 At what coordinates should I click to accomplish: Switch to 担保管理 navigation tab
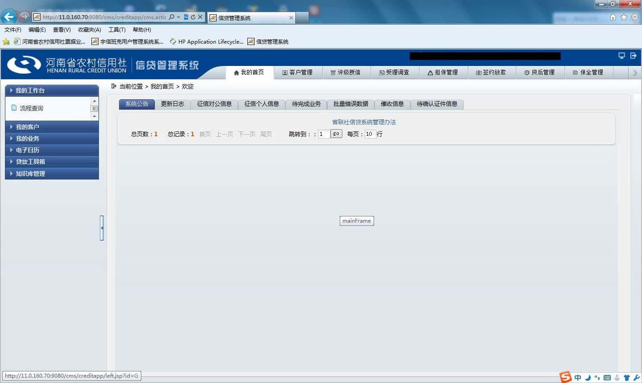click(x=443, y=72)
